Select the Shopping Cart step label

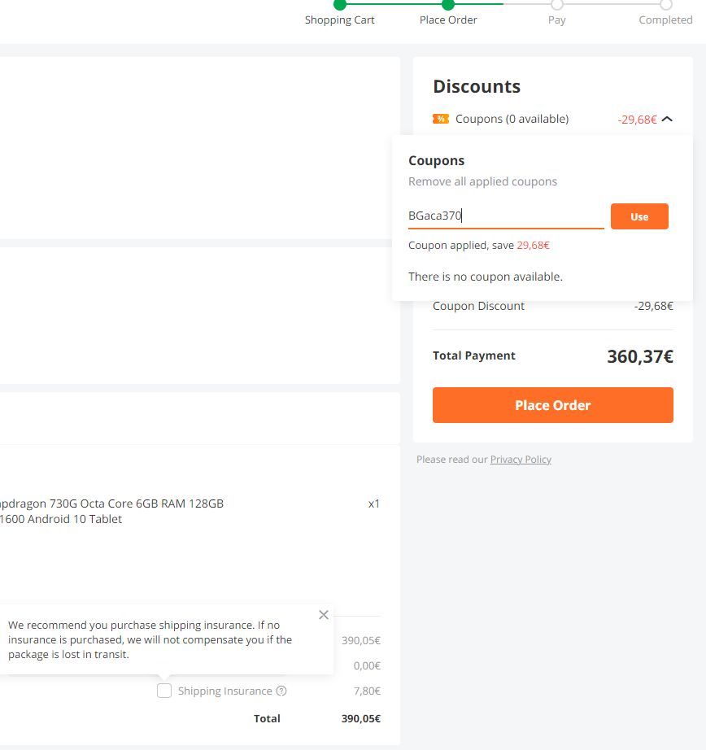tap(340, 20)
